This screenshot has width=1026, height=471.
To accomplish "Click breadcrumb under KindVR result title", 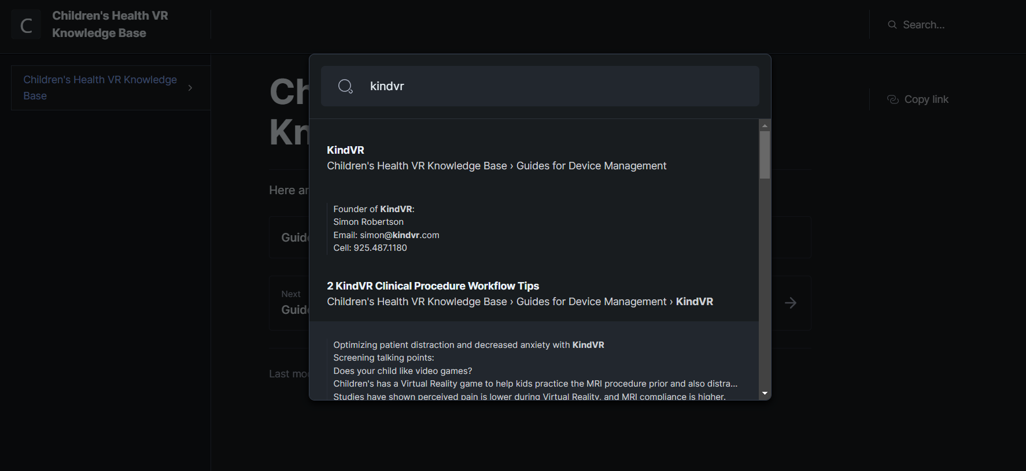I will (496, 166).
